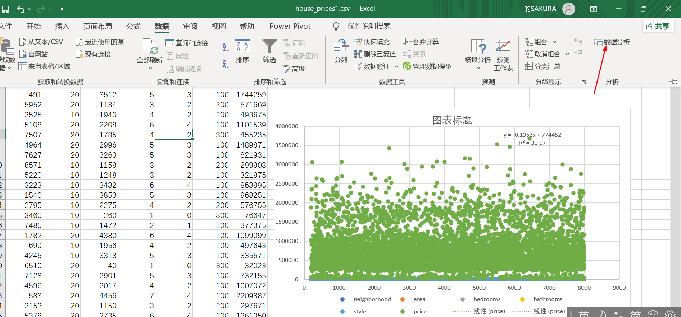This screenshot has width=681, height=317.
Task: Toggle the 筛选 filter funnel
Action: tap(269, 51)
